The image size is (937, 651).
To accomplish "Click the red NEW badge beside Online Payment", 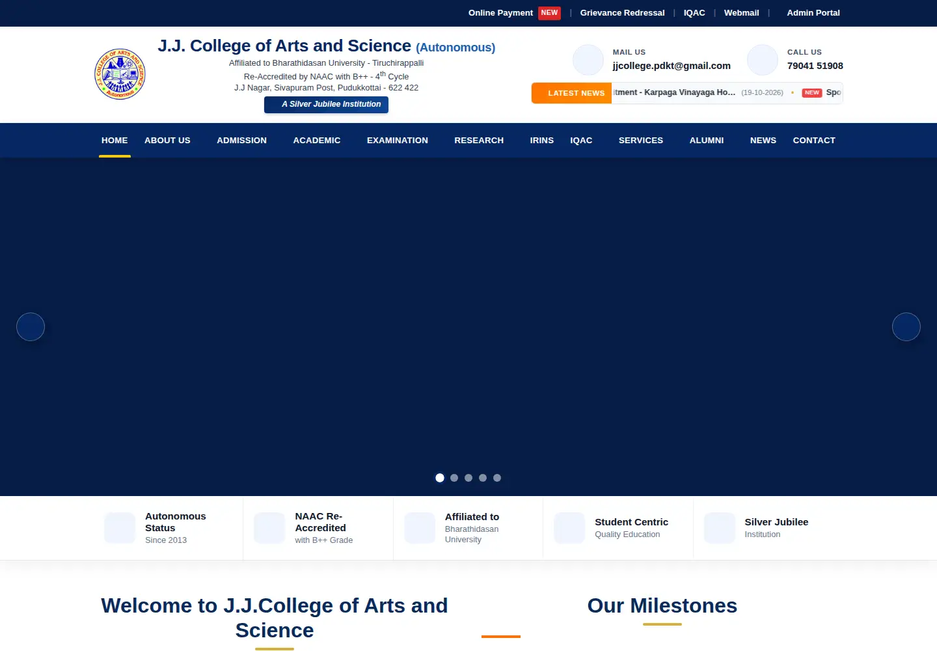I will coord(550,13).
